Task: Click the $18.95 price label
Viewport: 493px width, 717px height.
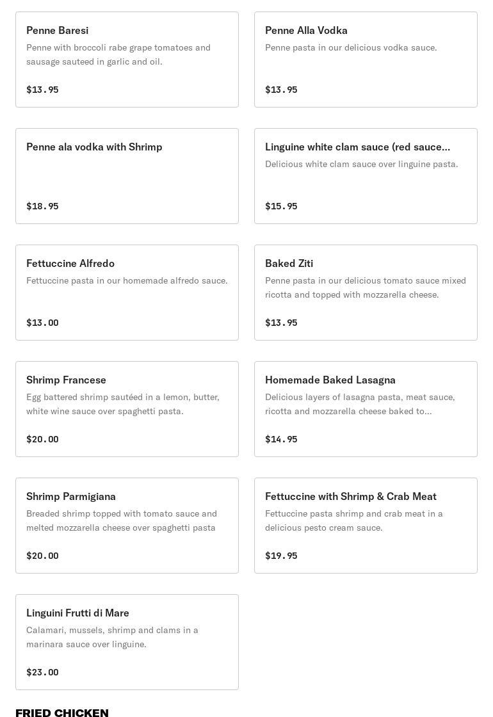Action: (42, 206)
